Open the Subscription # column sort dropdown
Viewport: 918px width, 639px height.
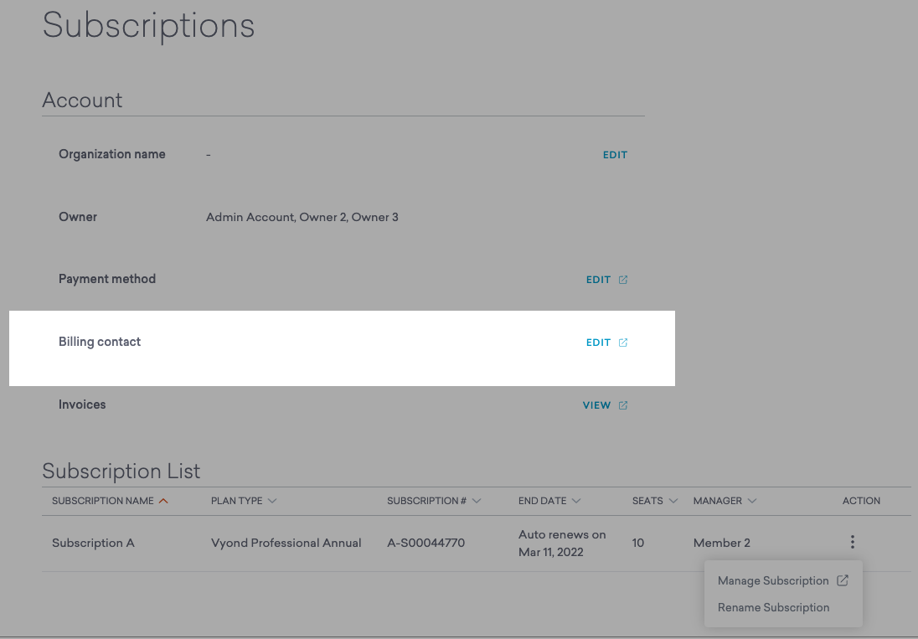477,500
